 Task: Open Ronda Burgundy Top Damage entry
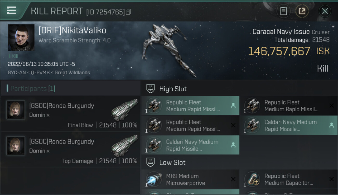click(62, 142)
